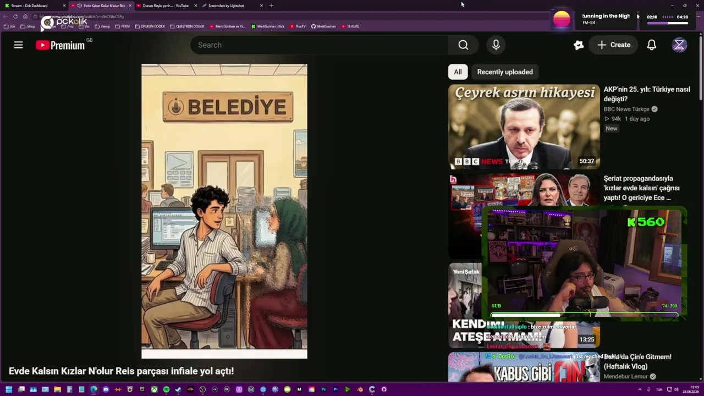
Task: Open the MertGunhan GitHub bookmark
Action: pos(323,26)
